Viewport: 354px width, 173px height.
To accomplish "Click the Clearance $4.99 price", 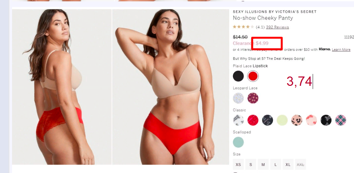I will click(251, 43).
